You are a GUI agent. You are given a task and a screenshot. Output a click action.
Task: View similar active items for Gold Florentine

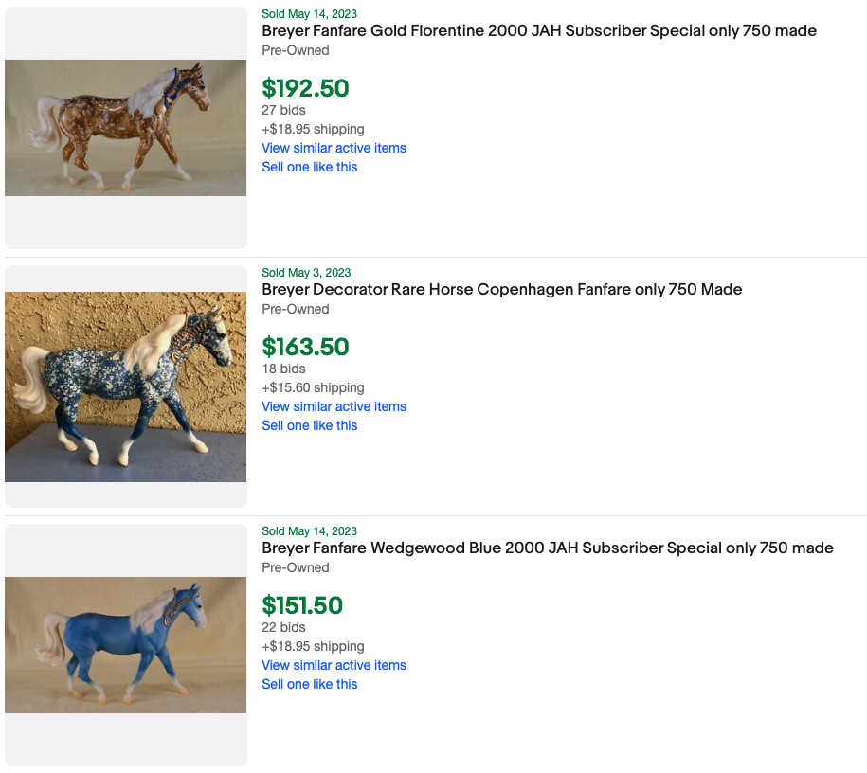coord(334,148)
